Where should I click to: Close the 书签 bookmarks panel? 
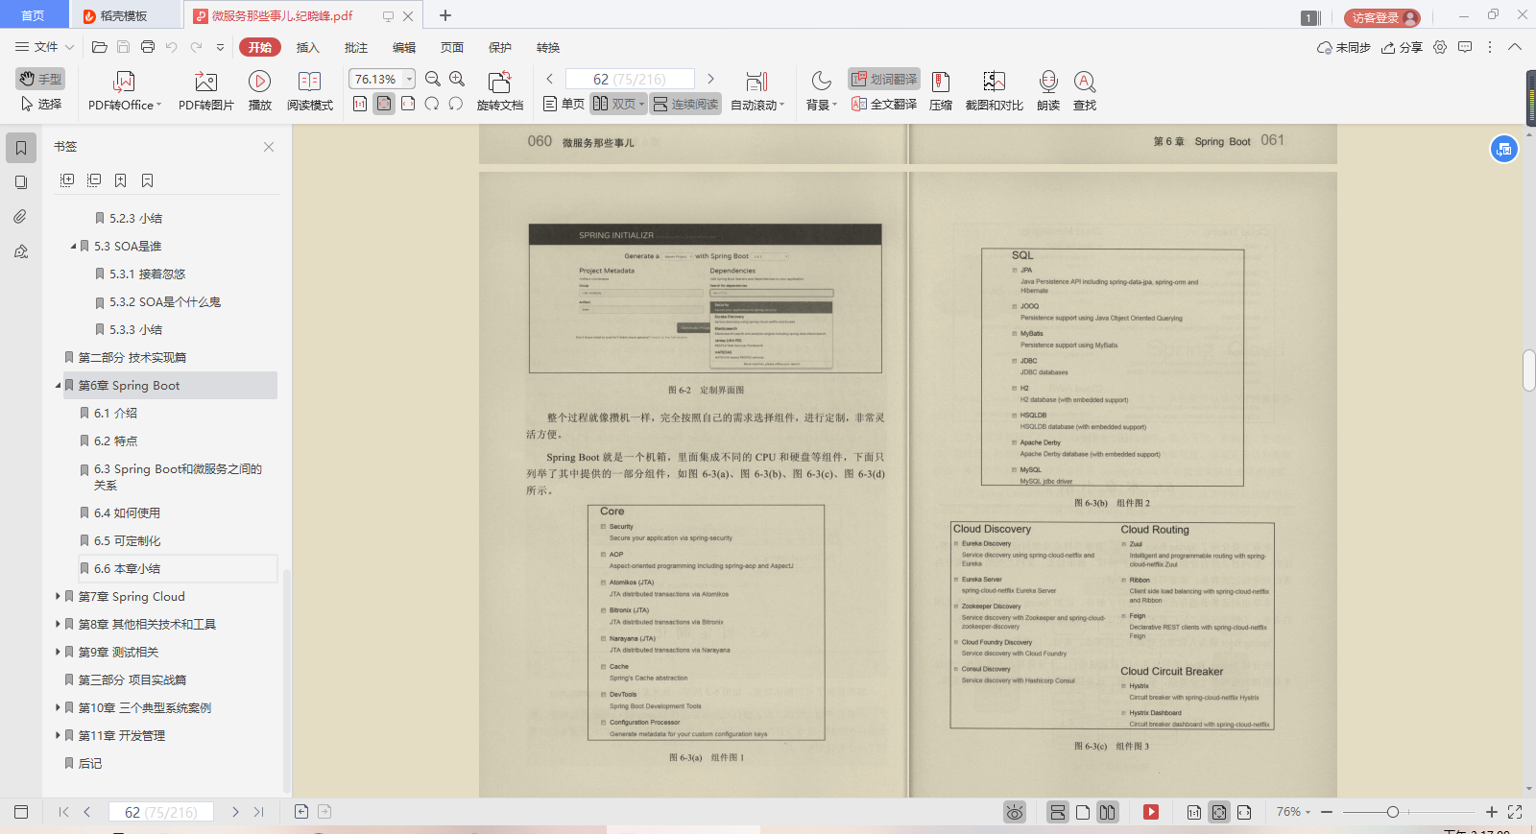[269, 147]
